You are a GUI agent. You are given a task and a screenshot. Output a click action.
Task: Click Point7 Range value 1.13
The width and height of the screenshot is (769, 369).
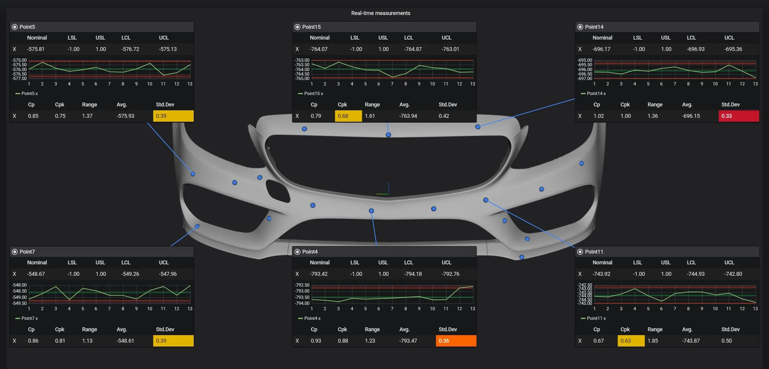(x=87, y=341)
